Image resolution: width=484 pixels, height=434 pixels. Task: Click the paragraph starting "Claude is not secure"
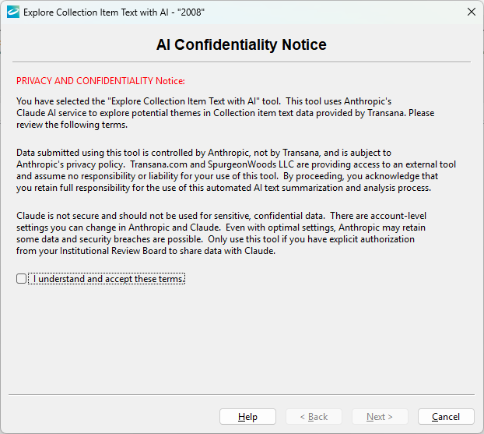click(x=222, y=232)
